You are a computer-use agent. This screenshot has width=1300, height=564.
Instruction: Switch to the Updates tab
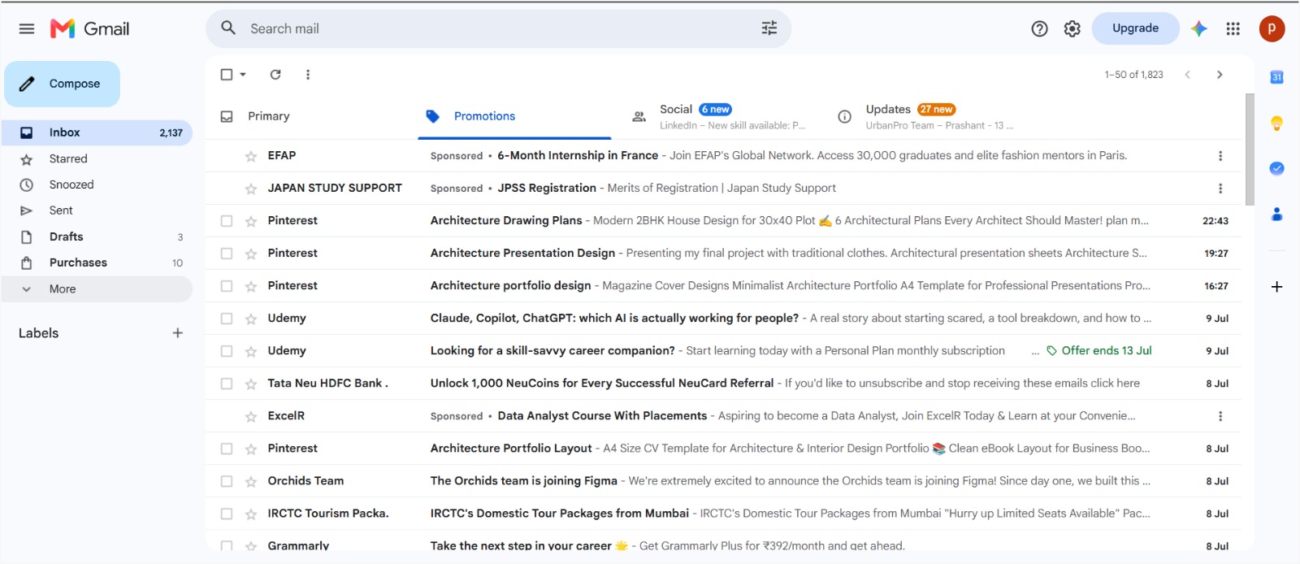coord(926,116)
